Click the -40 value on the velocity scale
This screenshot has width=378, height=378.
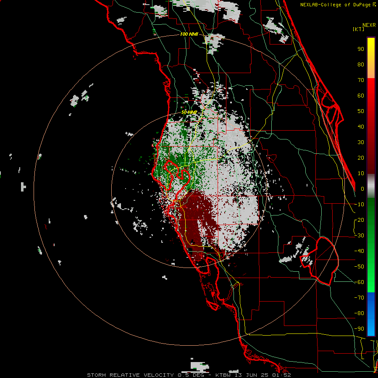click(359, 251)
